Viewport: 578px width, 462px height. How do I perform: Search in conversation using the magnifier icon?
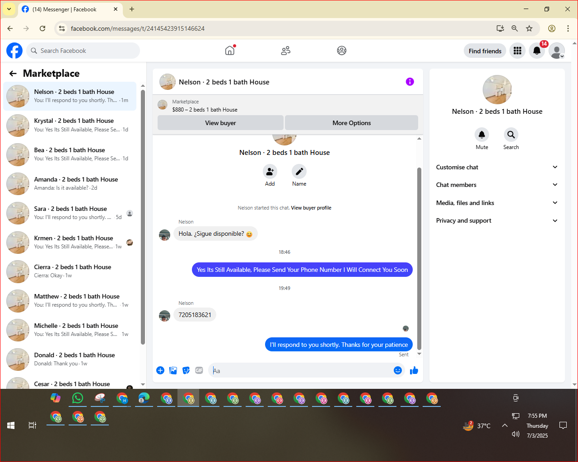pos(511,135)
